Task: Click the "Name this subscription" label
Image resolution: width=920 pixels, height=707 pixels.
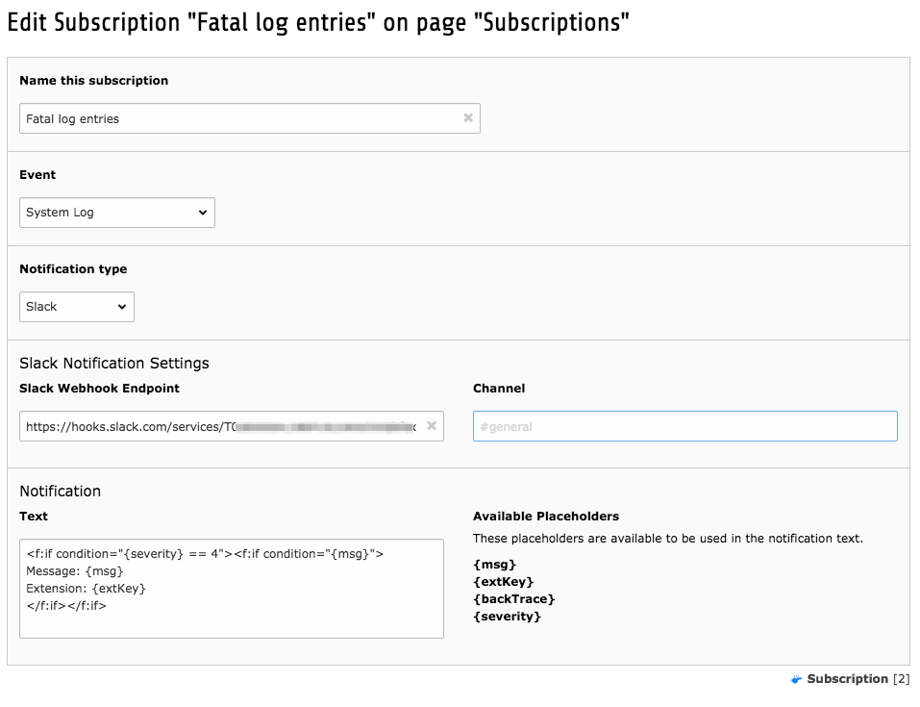Action: [93, 81]
